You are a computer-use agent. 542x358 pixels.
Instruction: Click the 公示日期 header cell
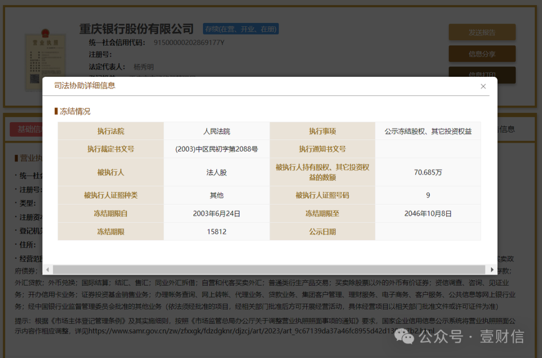(x=322, y=231)
